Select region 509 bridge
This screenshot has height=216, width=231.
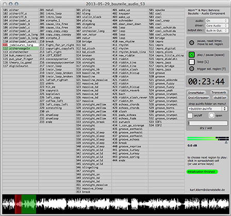(x=167, y=38)
